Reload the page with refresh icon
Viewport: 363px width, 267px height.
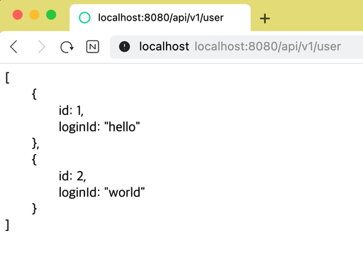pos(67,47)
